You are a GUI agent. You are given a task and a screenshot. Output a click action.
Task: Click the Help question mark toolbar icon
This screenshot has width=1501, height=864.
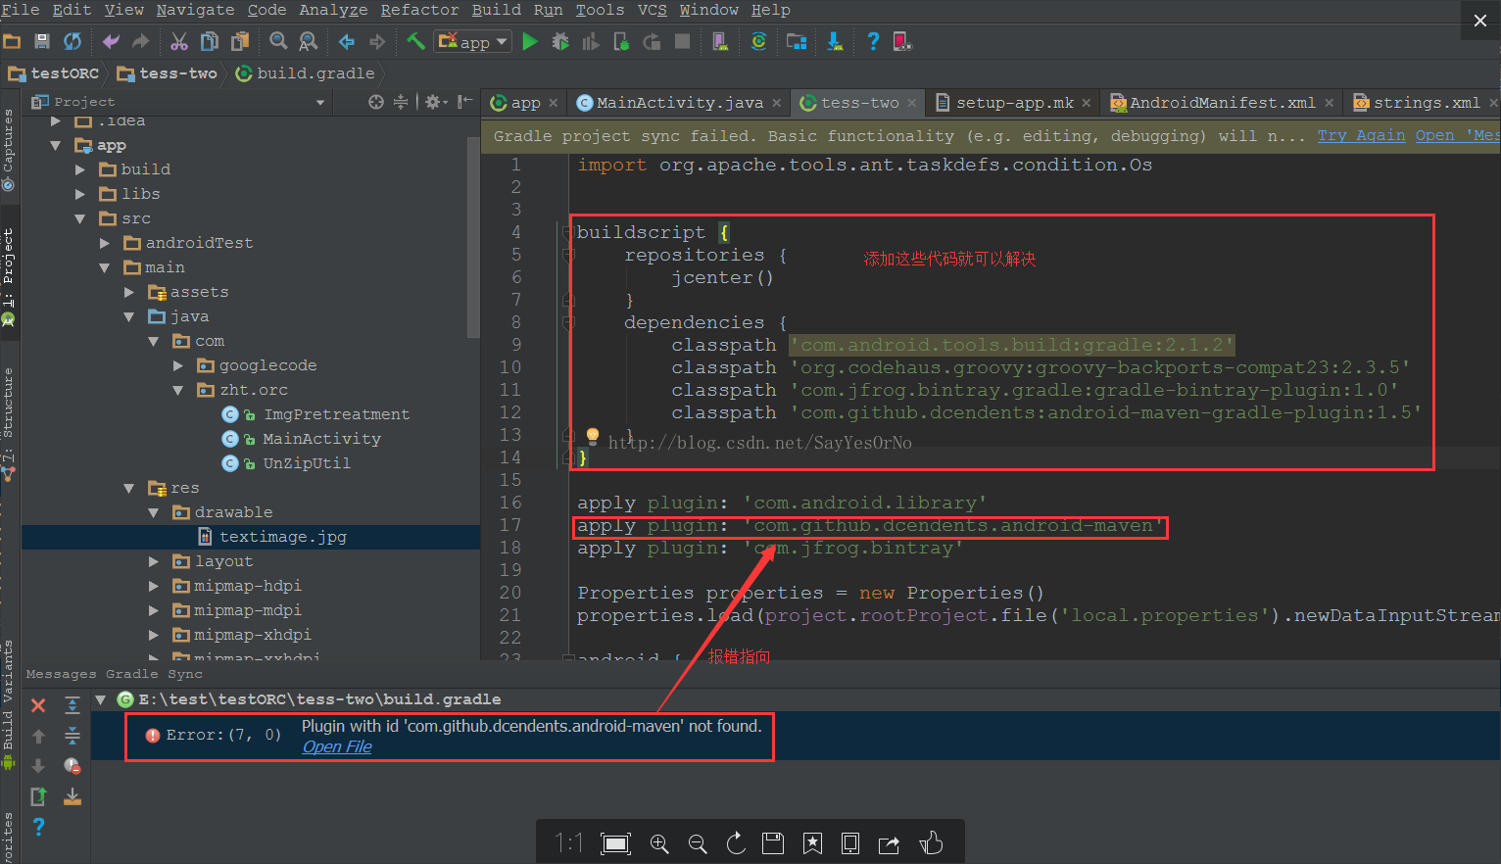pyautogui.click(x=872, y=41)
